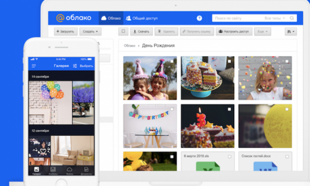This screenshot has height=186, width=310.
Task: Select the Облако tab in header
Action: click(x=111, y=18)
